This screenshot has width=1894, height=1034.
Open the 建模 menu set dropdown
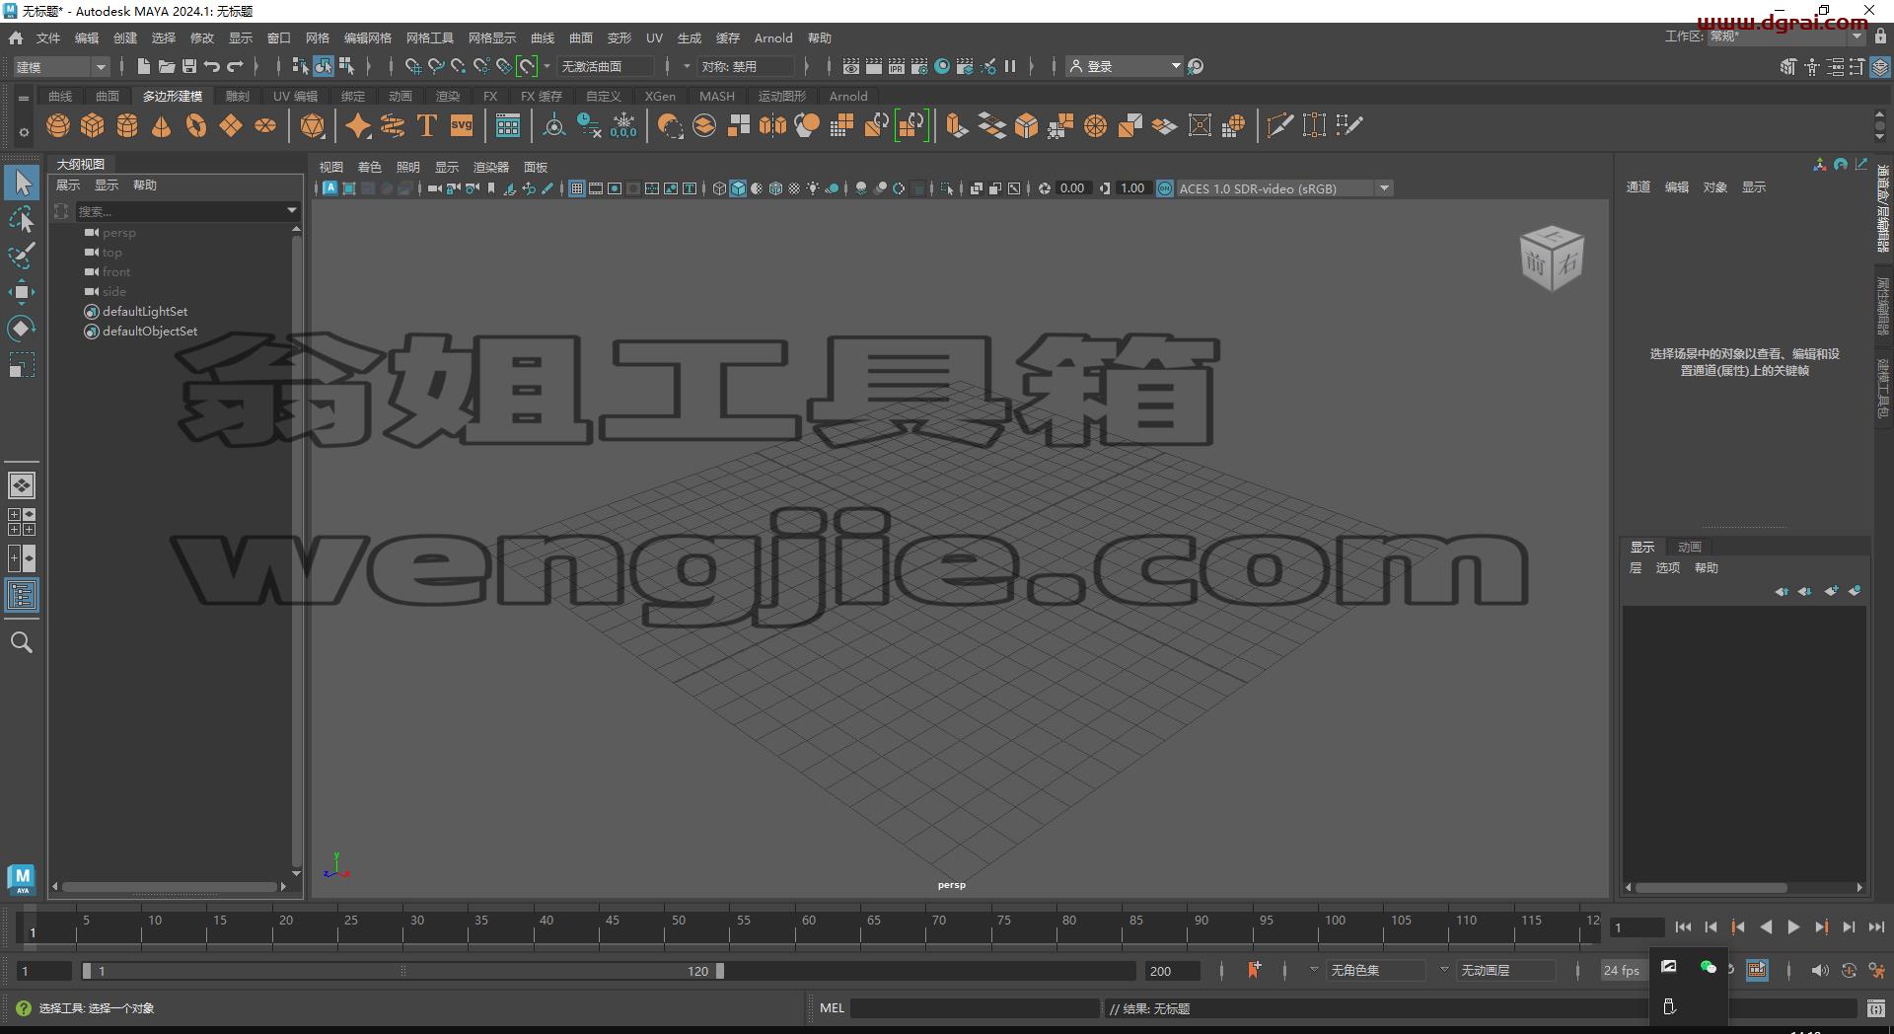[x=61, y=67]
